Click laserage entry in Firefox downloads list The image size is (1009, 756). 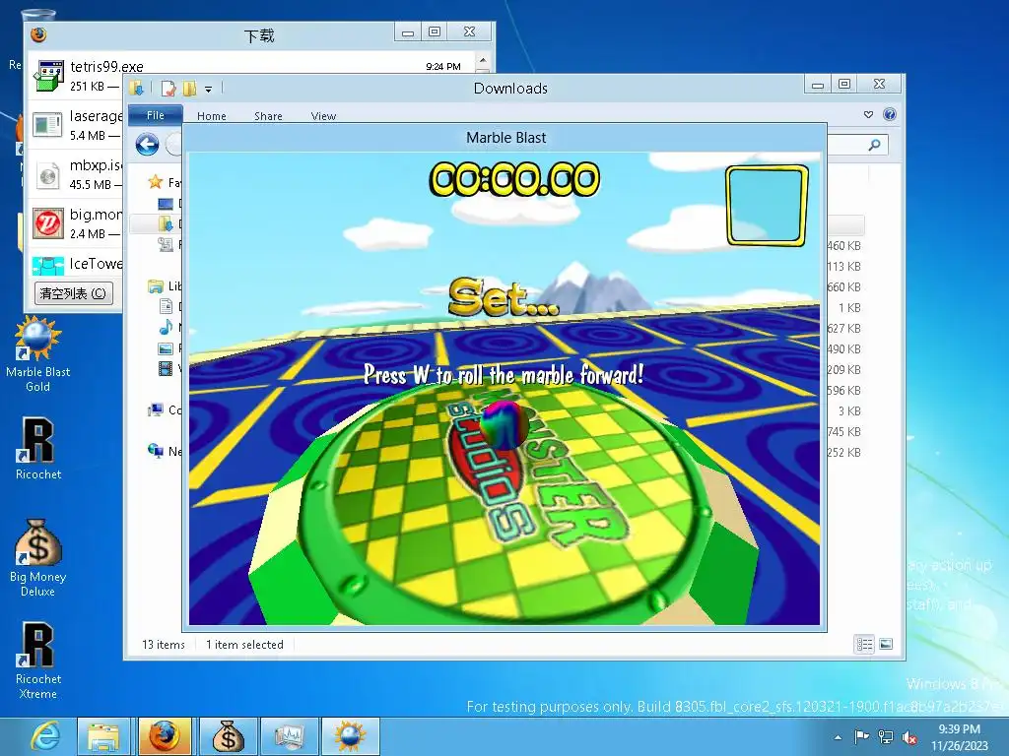77,125
